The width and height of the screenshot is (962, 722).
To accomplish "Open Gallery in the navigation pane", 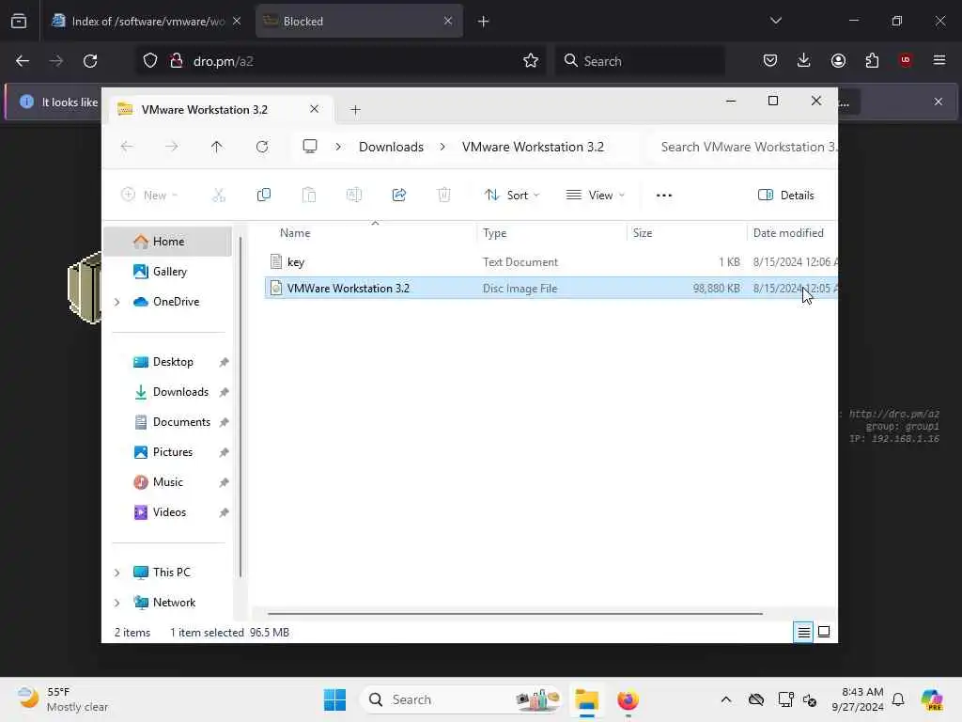I will click(169, 272).
